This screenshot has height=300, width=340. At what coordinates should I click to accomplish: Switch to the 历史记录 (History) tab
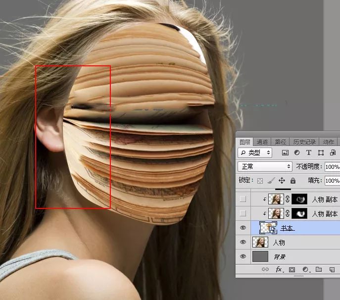(x=304, y=142)
